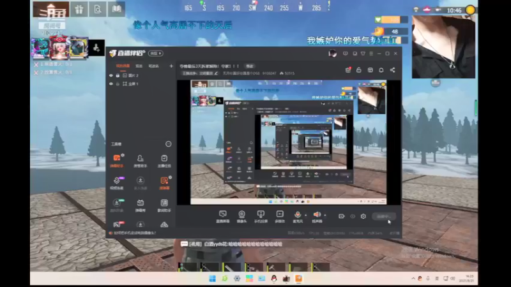Click the layout panel icon beside the padlock
Viewport: 511px width, 287px height.
(x=370, y=70)
